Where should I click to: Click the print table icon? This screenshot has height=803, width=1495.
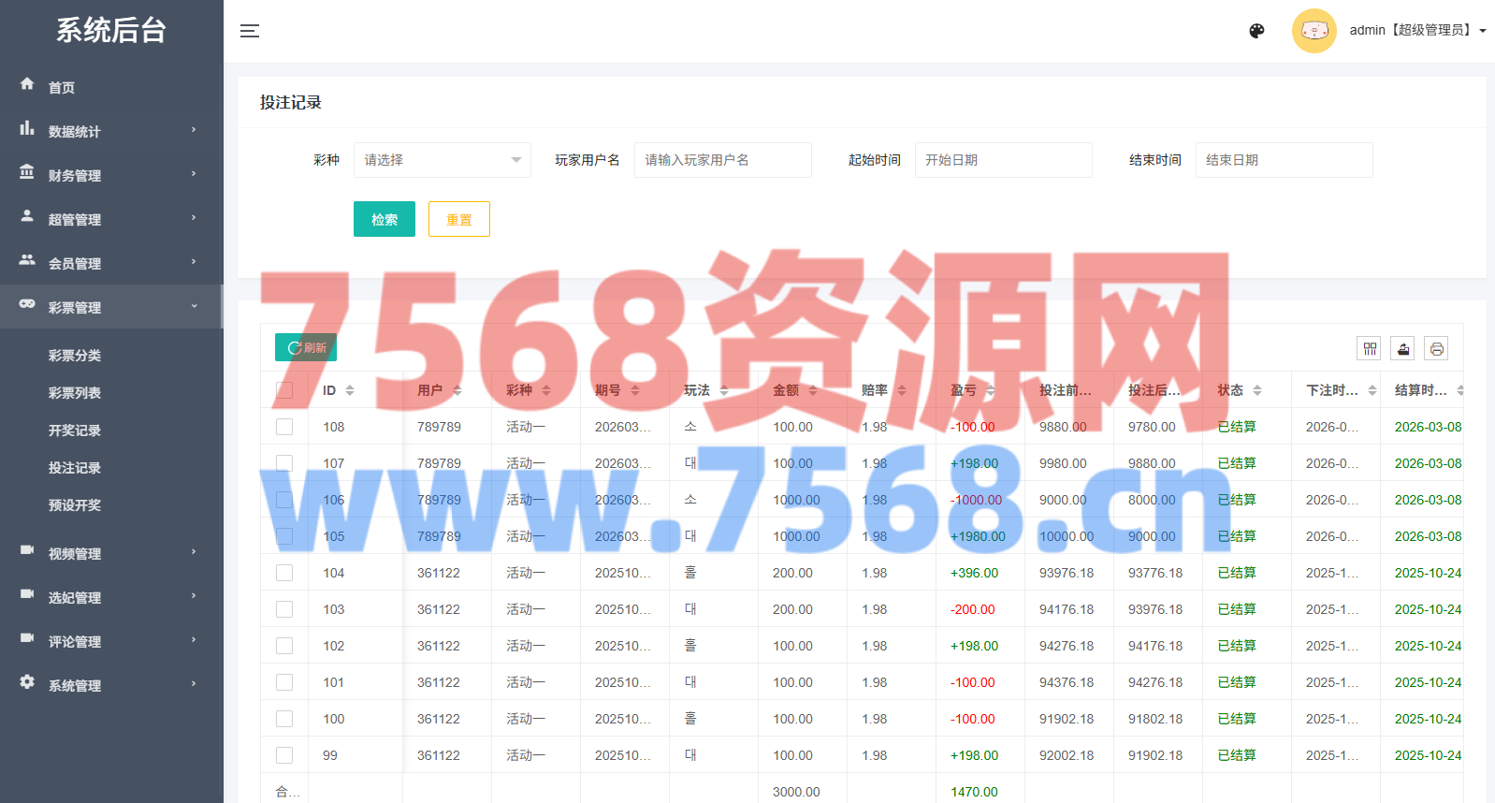tap(1436, 349)
